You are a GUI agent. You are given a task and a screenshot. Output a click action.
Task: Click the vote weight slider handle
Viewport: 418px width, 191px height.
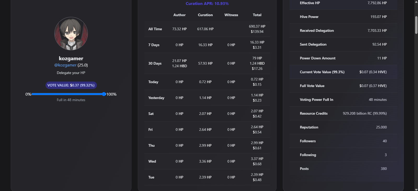pos(104,94)
